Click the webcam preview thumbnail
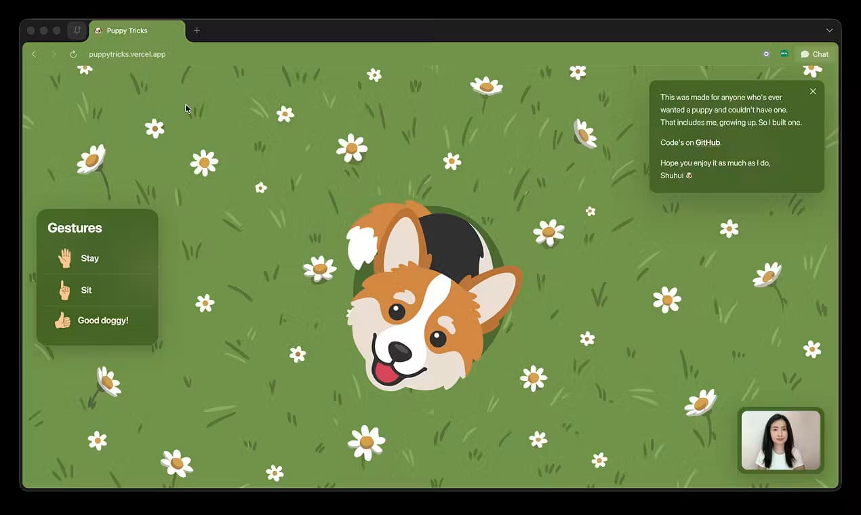Viewport: 861px width, 515px height. (x=781, y=440)
